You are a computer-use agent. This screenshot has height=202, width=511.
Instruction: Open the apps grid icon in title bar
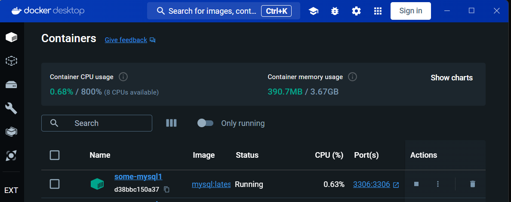pos(378,11)
